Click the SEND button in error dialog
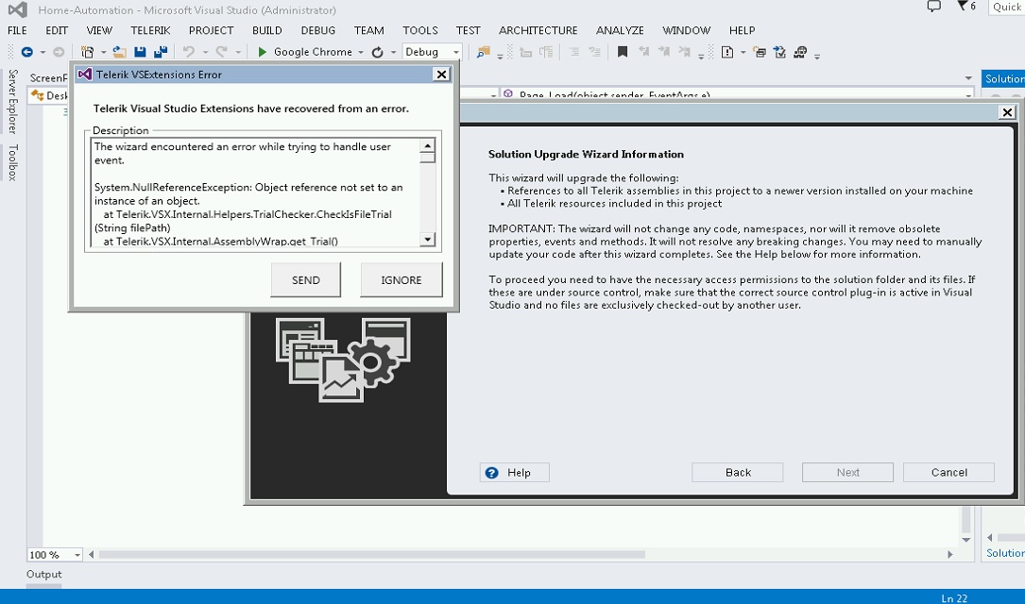This screenshot has height=604, width=1025. [306, 280]
